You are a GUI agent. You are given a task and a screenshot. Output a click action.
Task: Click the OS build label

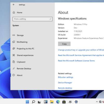(x=62, y=35)
